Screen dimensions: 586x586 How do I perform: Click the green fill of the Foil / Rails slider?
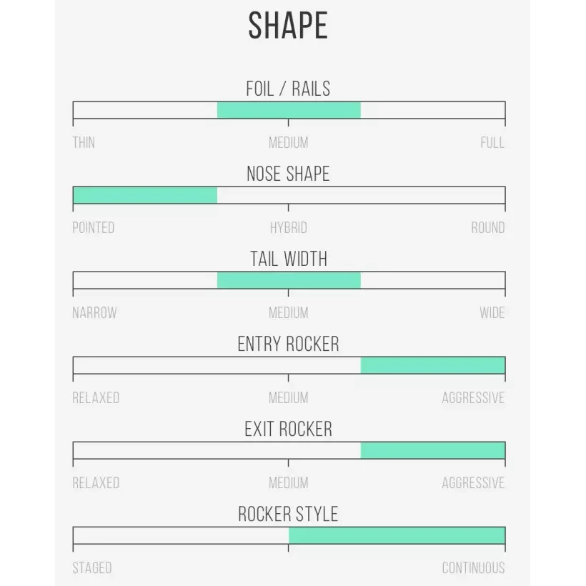289,110
